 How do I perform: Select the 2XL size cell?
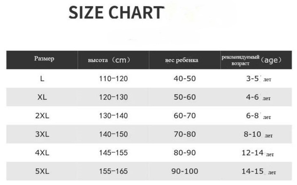[x=42, y=116]
